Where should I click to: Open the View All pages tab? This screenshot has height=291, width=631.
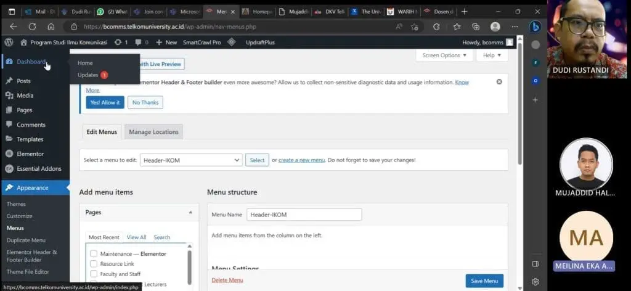[136, 237]
